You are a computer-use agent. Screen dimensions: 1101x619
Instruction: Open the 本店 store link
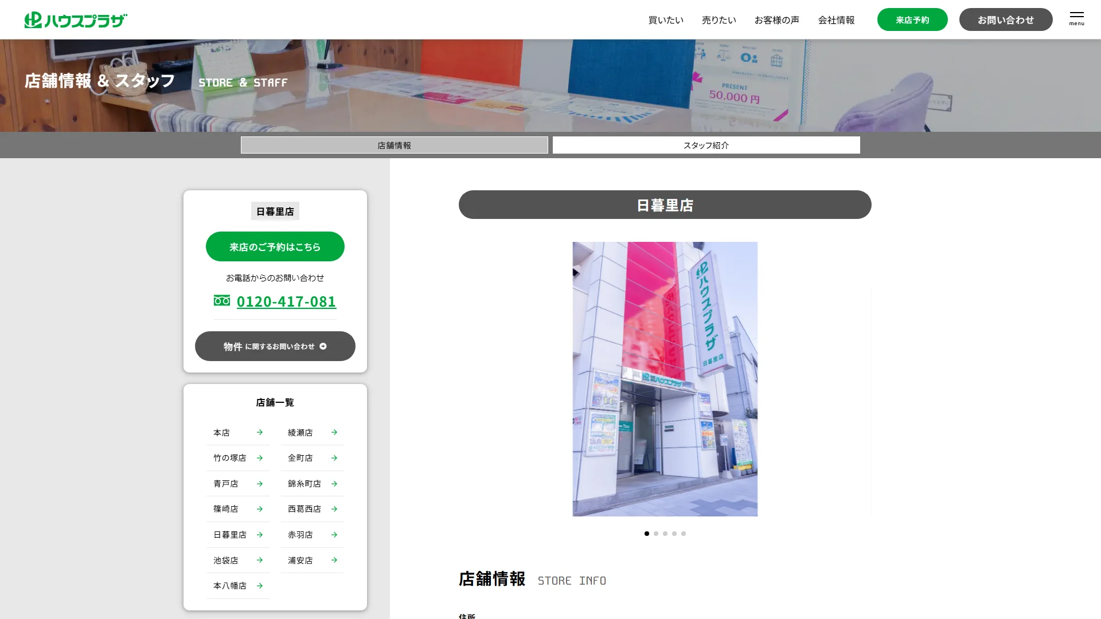pyautogui.click(x=238, y=433)
